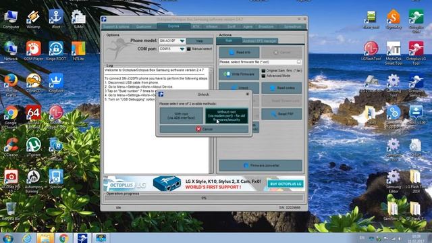Enable the Manual select checkbox
The width and height of the screenshot is (432, 243).
[x=189, y=49]
